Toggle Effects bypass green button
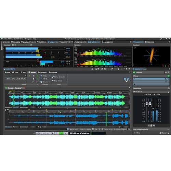Screen dimensions: 171x171 tap(168, 76)
